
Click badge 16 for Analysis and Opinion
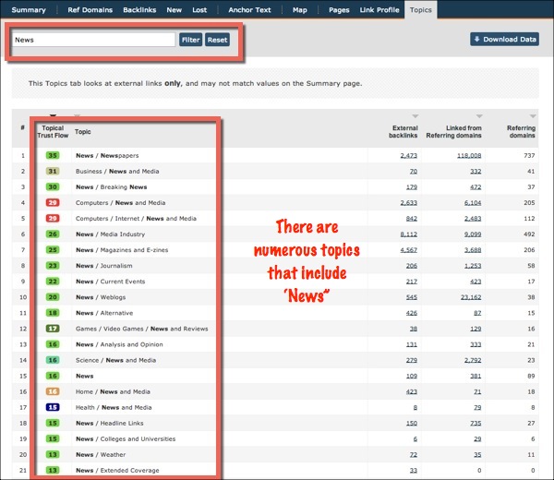(53, 344)
